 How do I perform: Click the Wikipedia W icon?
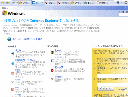[52, 79]
